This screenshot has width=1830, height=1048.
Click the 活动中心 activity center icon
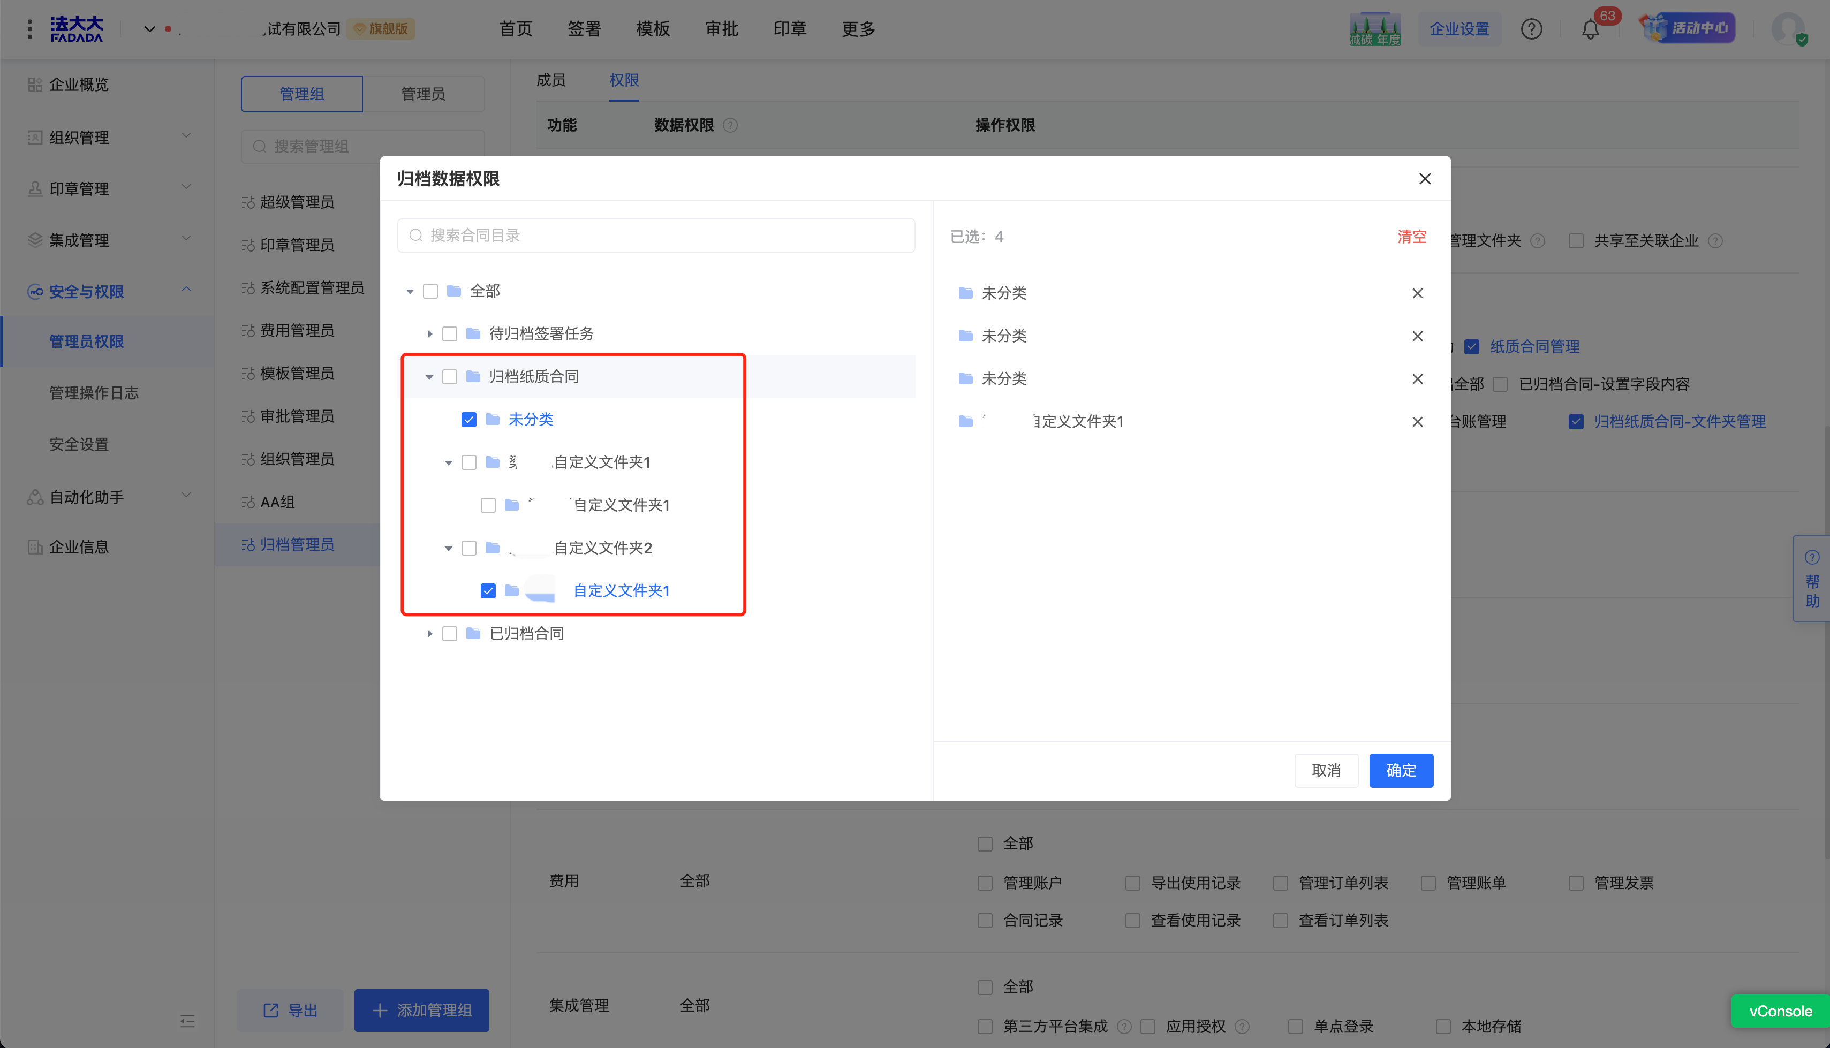click(1688, 28)
